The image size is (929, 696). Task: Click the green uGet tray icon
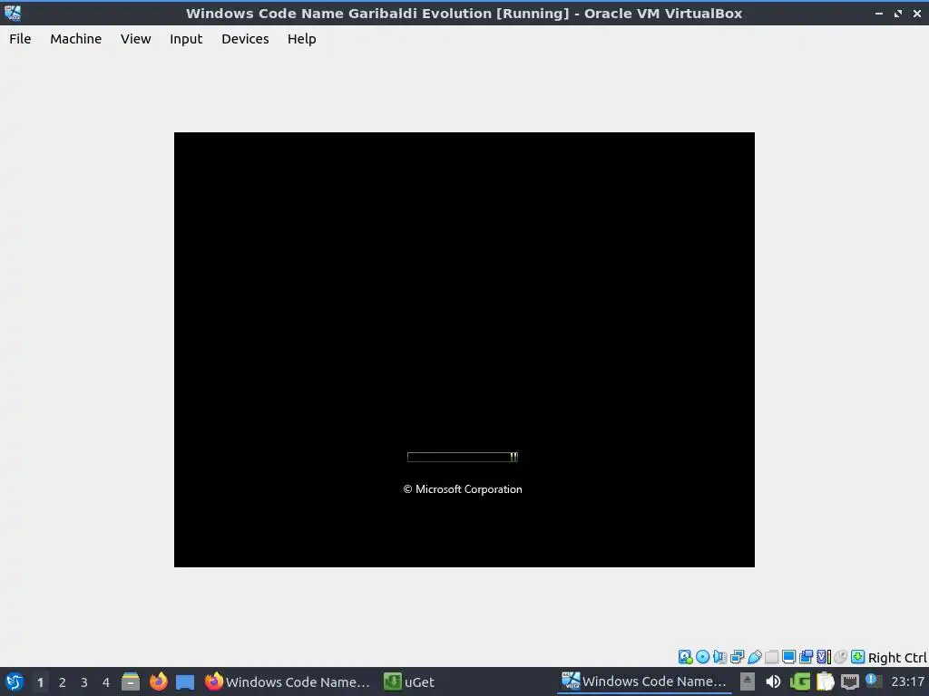pos(800,681)
